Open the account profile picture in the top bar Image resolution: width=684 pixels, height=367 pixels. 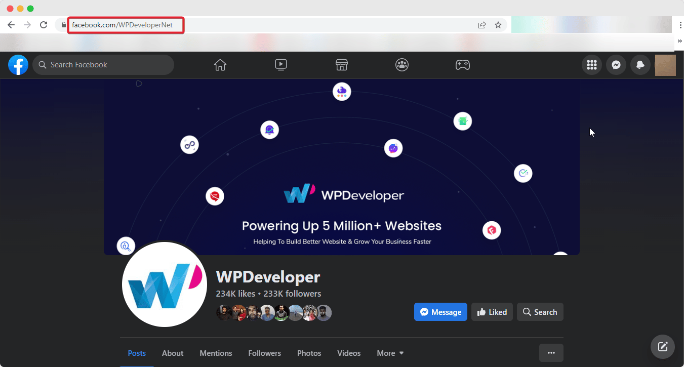[x=665, y=65]
